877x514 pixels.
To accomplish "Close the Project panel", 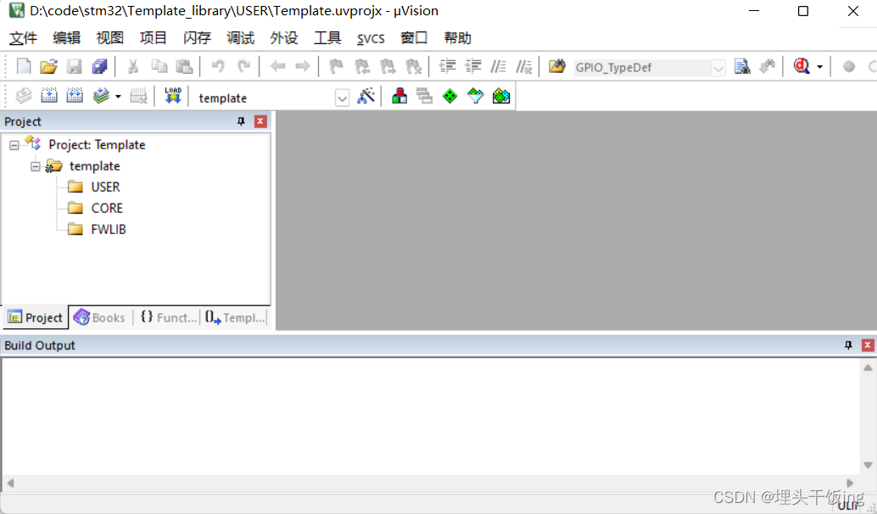I will [260, 121].
